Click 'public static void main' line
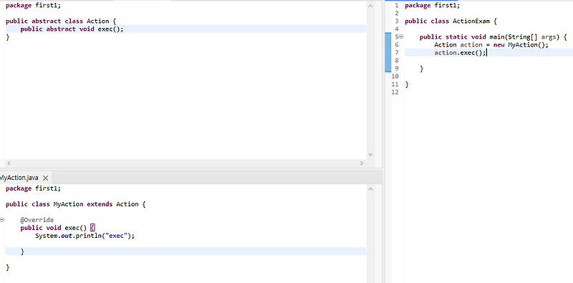573x283 pixels. tap(493, 37)
